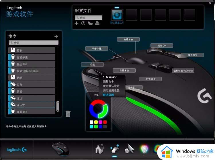215x160 pixels.
Task: Select the 降低 DPI command row
Action: pyautogui.click(x=32, y=112)
